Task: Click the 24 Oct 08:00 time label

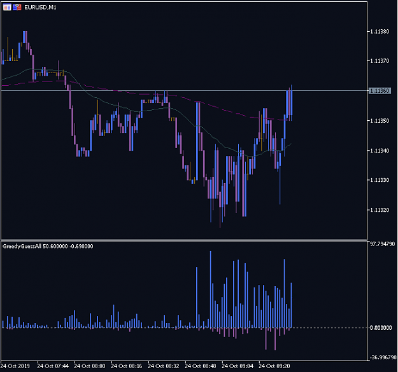Action: 90,366
